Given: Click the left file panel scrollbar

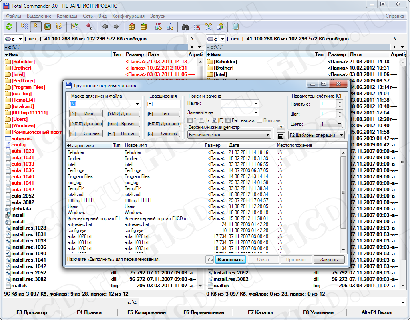Looking at the screenshot, I should 200,174.
